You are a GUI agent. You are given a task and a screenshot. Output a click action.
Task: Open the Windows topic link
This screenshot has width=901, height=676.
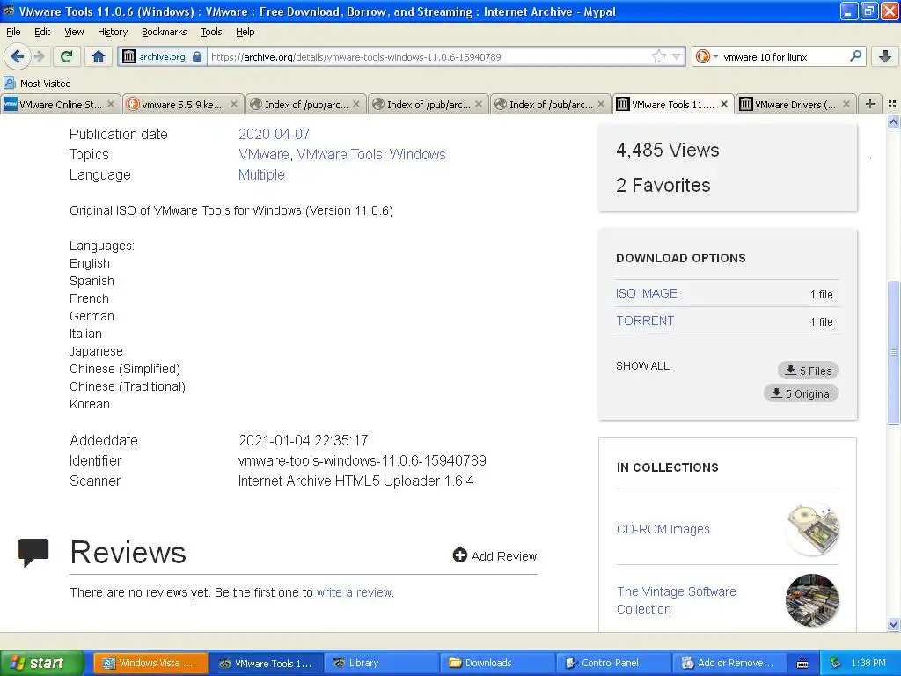(x=417, y=154)
